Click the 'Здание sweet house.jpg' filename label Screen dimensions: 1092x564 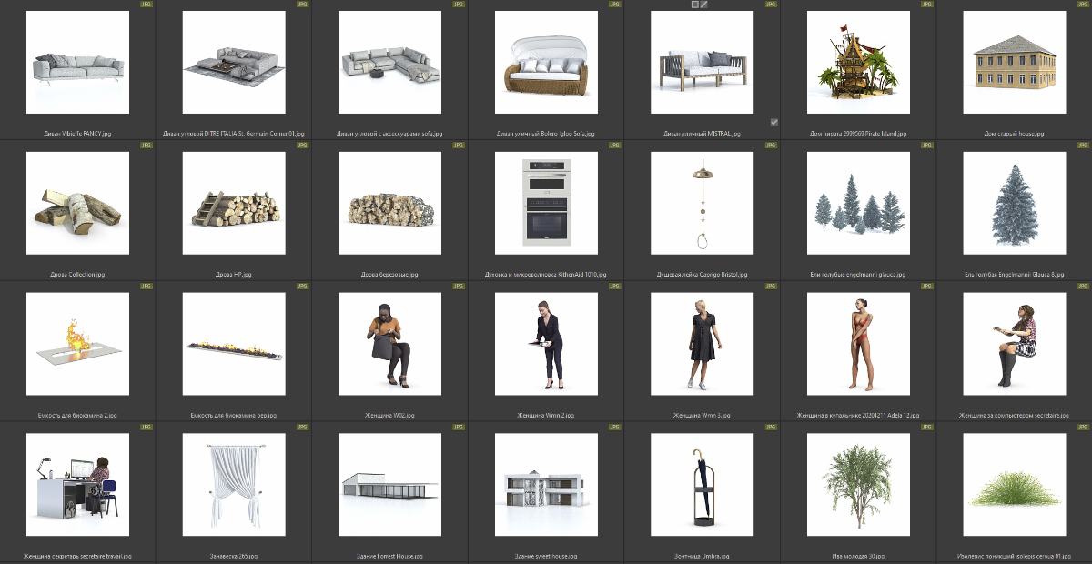click(x=546, y=556)
